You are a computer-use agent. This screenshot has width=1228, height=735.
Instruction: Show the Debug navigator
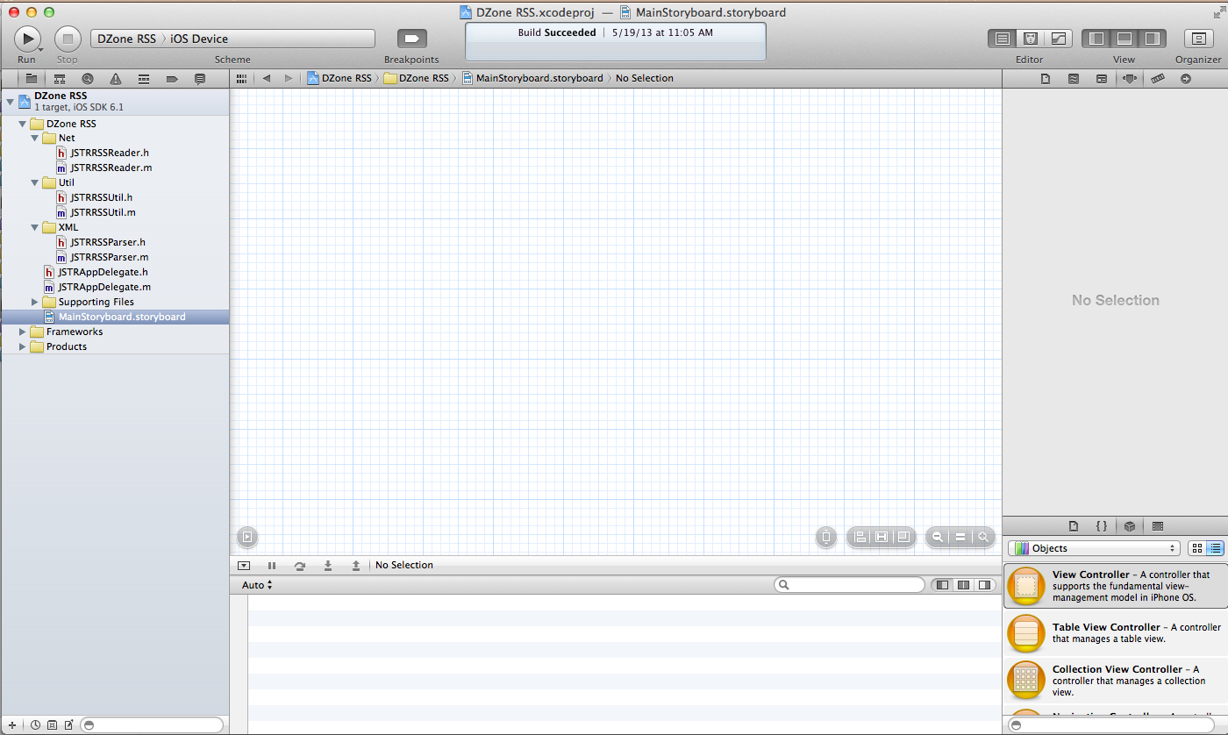pyautogui.click(x=144, y=79)
